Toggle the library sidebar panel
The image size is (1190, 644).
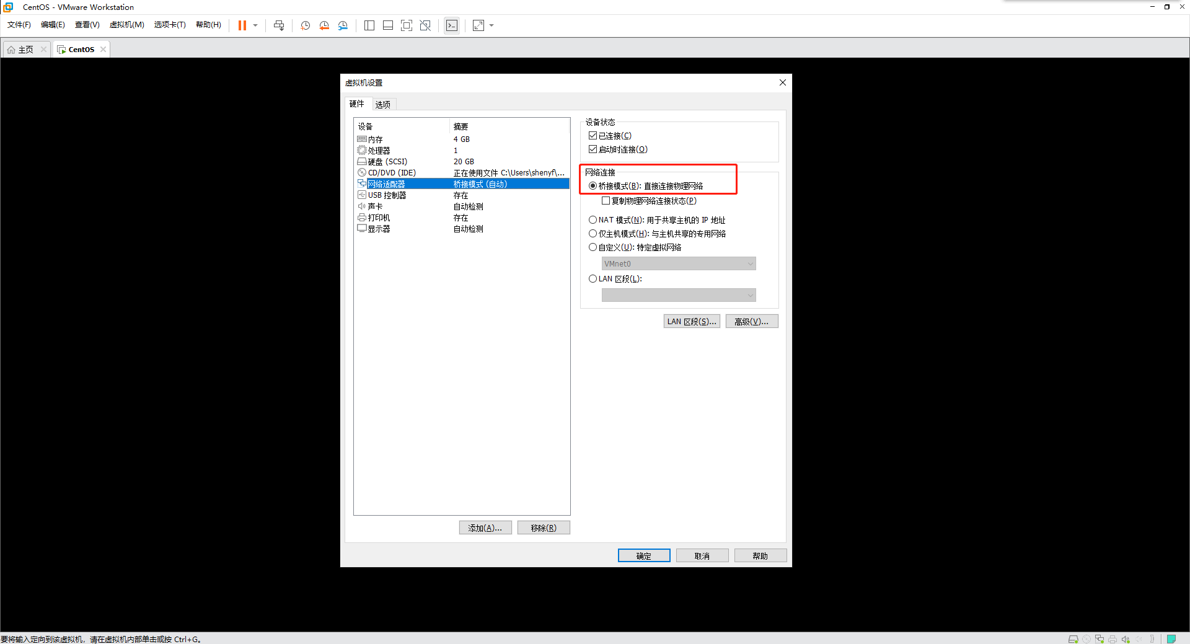[x=369, y=25]
